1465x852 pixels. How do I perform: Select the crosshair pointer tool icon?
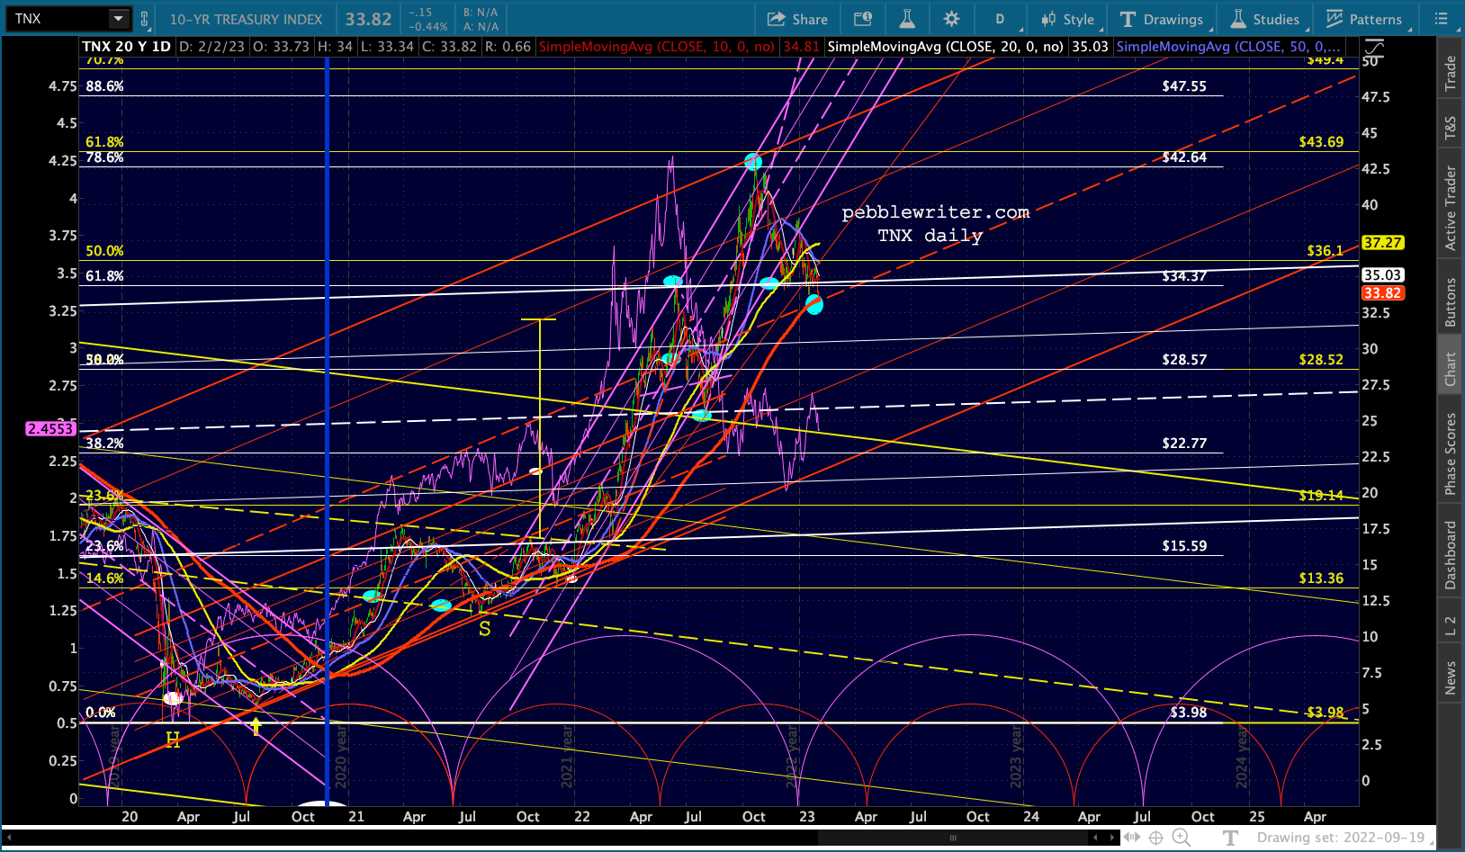1156,838
